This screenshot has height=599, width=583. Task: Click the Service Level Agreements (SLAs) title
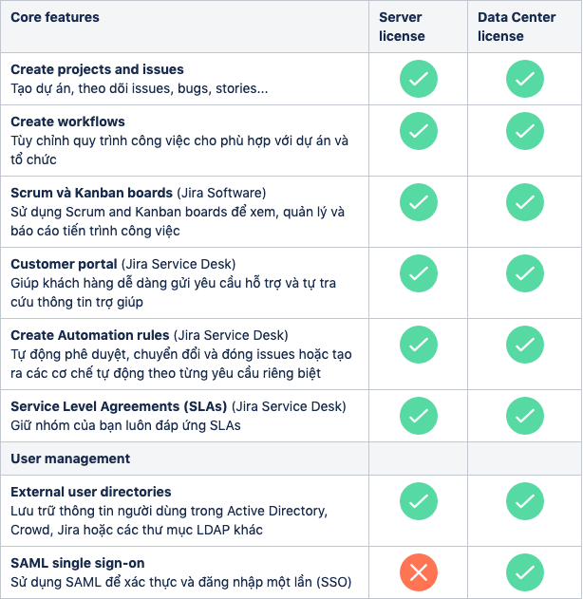click(119, 406)
